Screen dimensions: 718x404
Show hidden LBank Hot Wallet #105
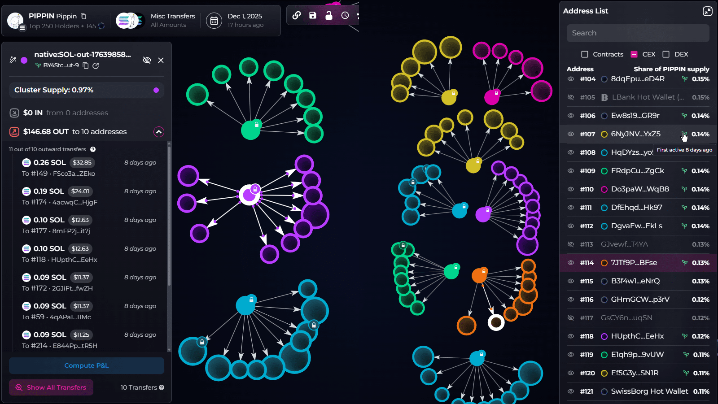[571, 97]
